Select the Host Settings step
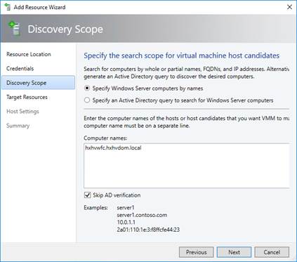The width and height of the screenshot is (297, 262). pyautogui.click(x=22, y=111)
